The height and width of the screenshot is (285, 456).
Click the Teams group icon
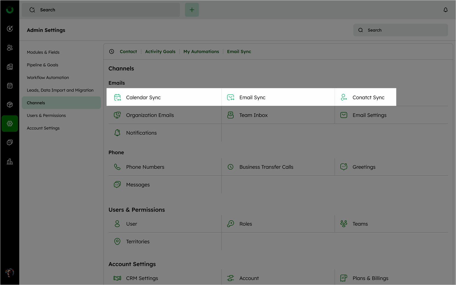click(x=344, y=224)
